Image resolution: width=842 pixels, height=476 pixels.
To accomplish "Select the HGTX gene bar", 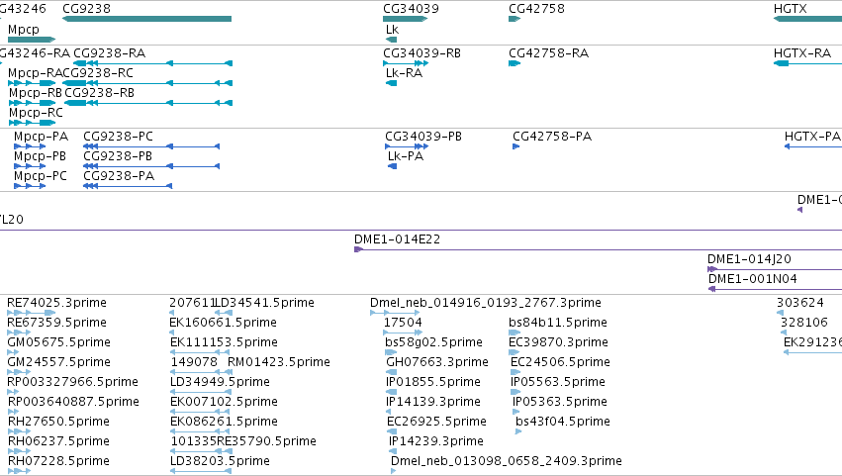I will click(807, 19).
